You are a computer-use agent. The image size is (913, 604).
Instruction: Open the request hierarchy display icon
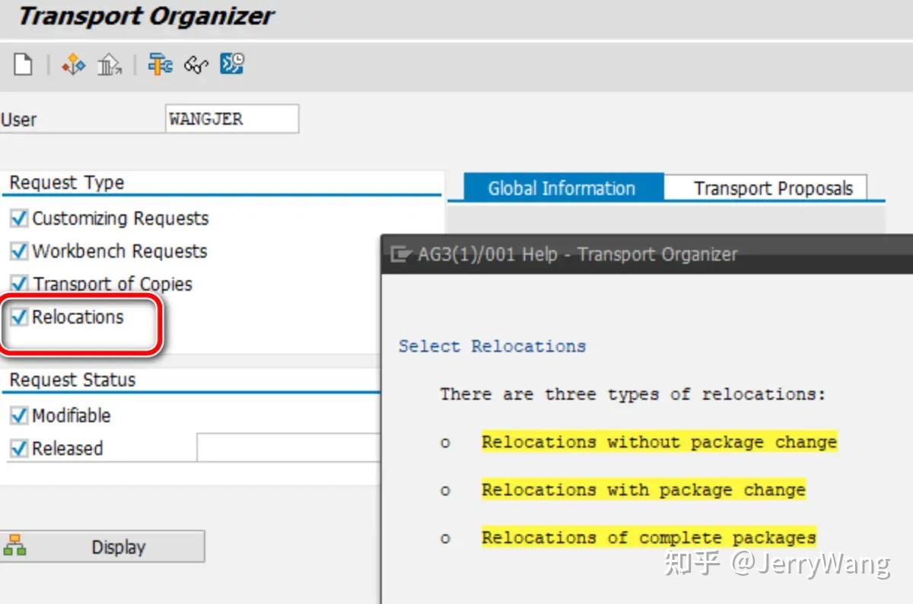pos(72,65)
